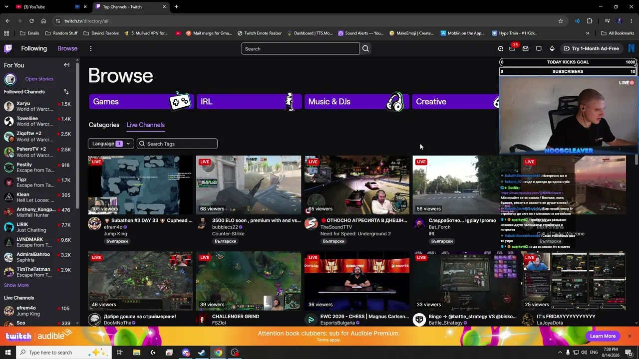This screenshot has width=639, height=359.
Task: Open the bubblecs22 Counter-Strike stream thumbnail
Action: (249, 185)
